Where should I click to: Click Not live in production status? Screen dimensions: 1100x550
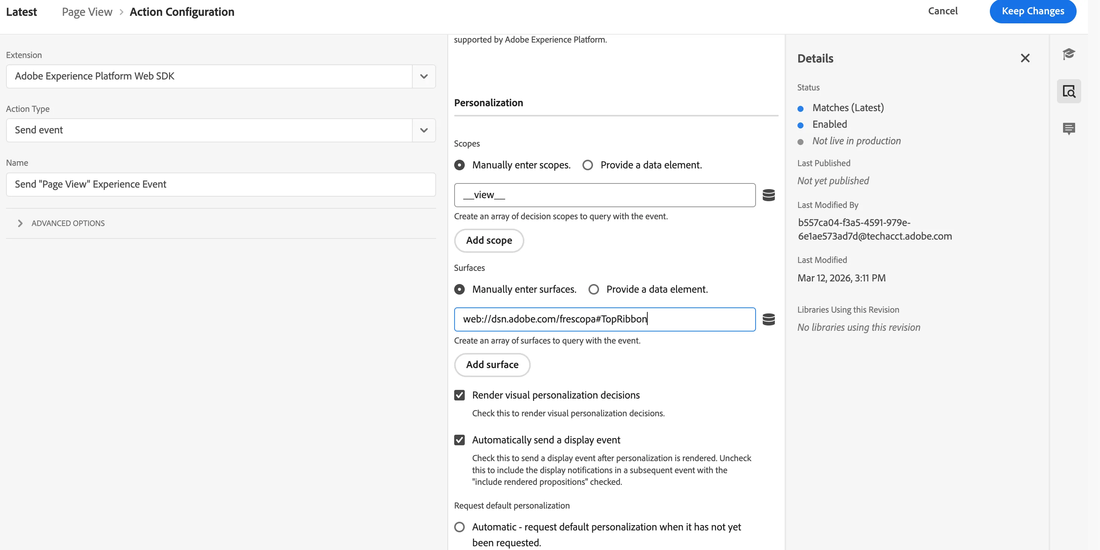coord(856,141)
